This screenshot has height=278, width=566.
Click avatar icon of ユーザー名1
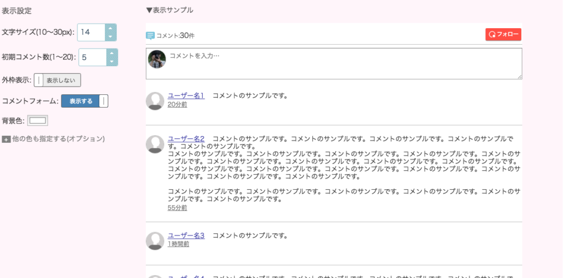tap(155, 100)
